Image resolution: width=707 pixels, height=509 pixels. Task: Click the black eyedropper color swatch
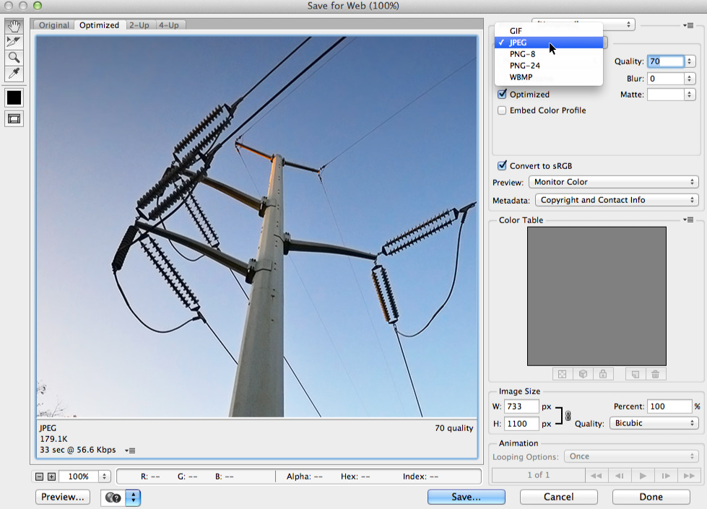click(14, 97)
